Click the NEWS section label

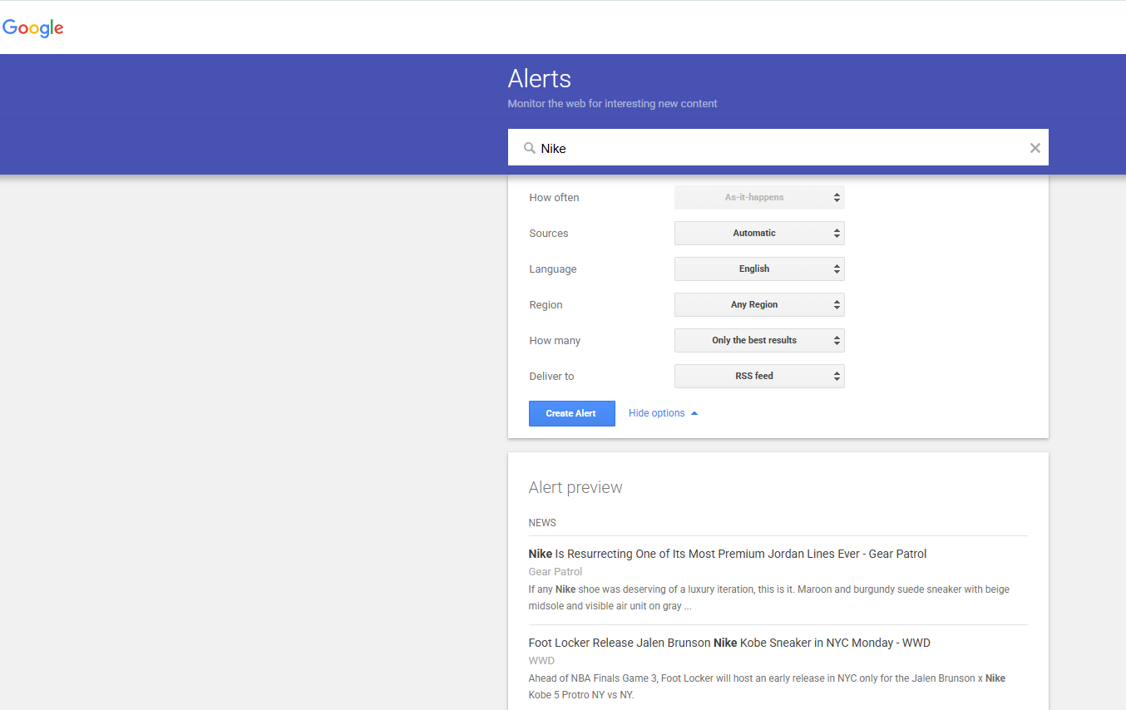(542, 523)
